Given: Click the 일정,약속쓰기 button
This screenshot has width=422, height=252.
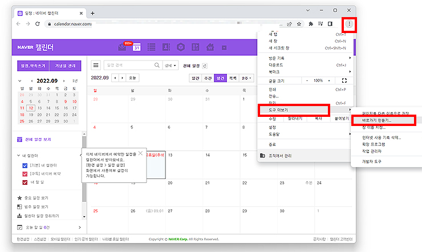Looking at the screenshot, I should pos(34,66).
